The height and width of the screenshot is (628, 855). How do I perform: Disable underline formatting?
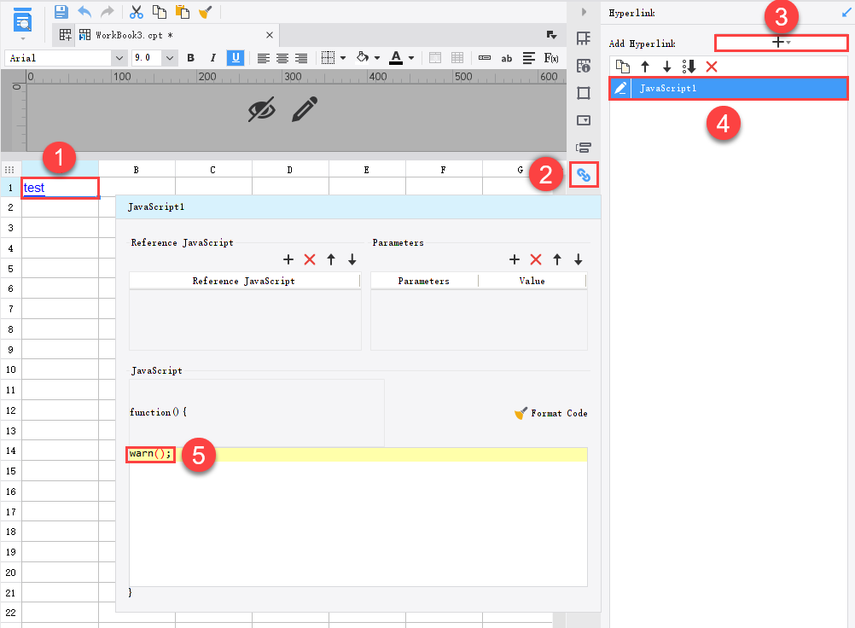click(x=234, y=58)
